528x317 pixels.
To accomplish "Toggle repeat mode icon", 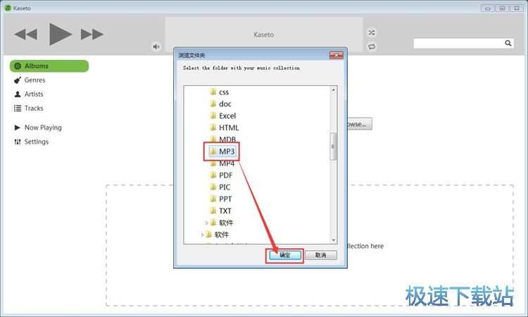I will tap(372, 46).
